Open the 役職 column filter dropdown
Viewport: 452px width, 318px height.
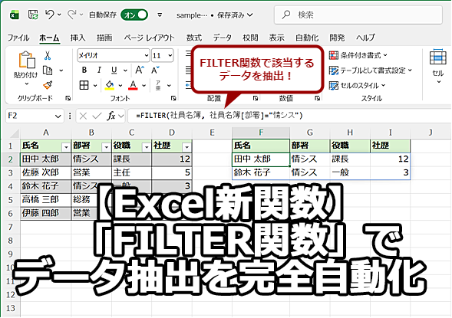pos(147,147)
